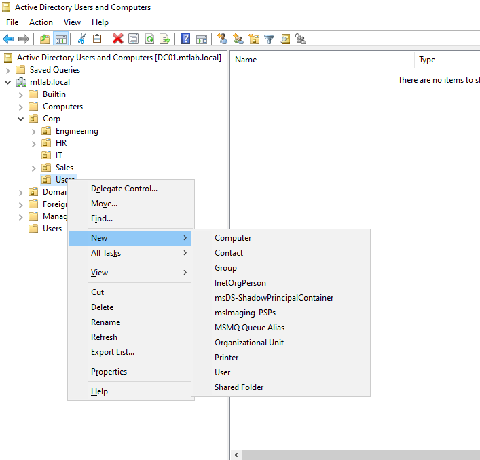The width and height of the screenshot is (480, 460).
Task: Click the Add to group toolbar icon
Action: pos(301,39)
